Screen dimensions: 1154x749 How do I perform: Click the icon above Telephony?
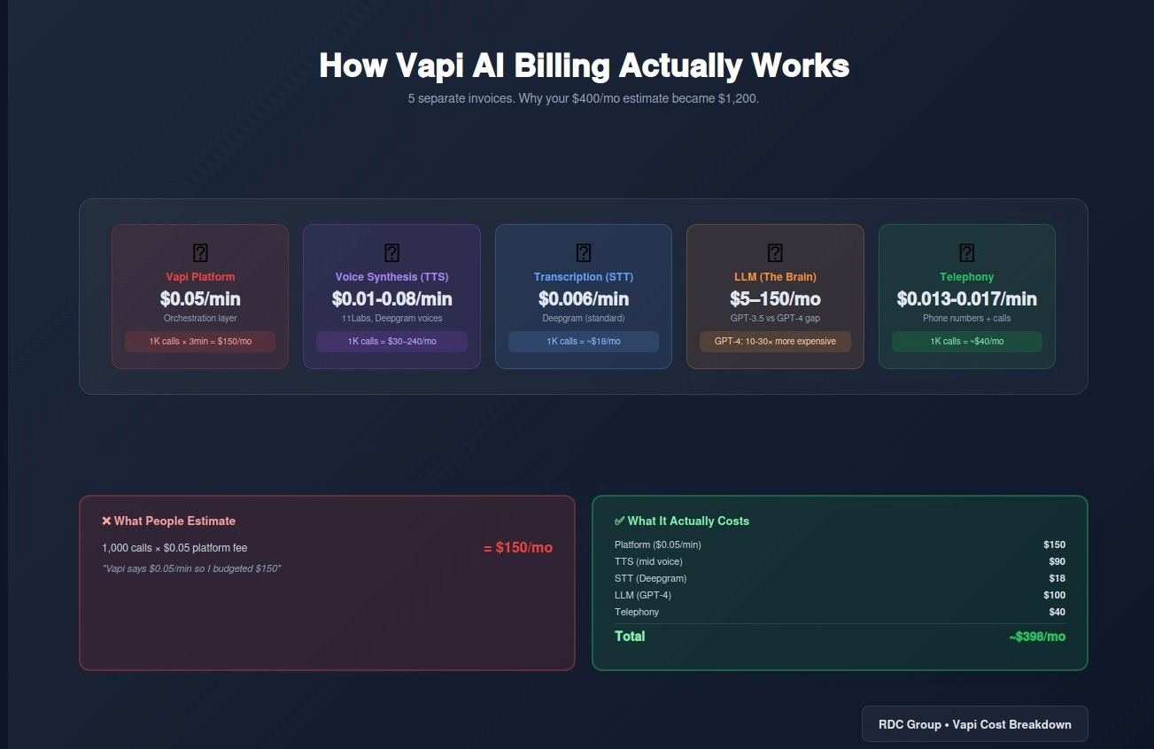(x=966, y=253)
